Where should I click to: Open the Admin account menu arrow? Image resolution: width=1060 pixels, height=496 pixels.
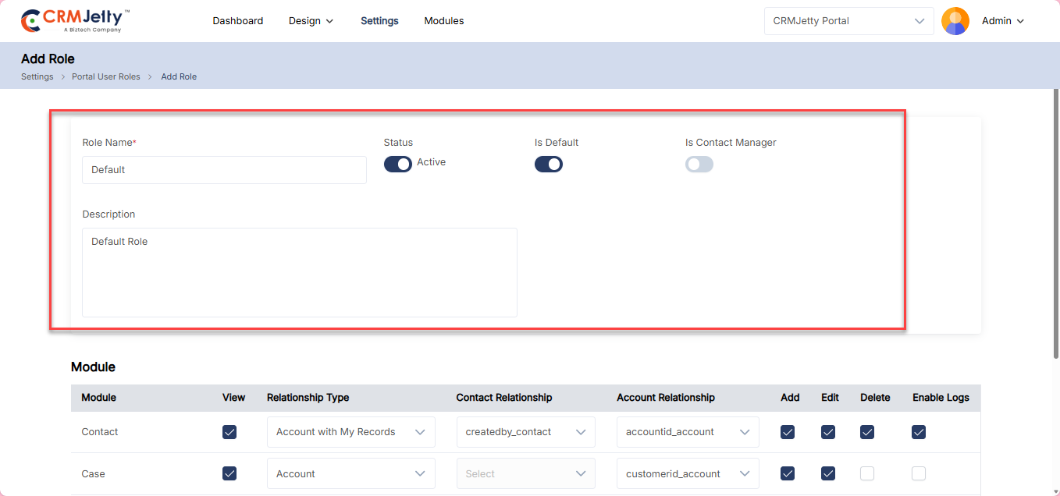click(1020, 21)
